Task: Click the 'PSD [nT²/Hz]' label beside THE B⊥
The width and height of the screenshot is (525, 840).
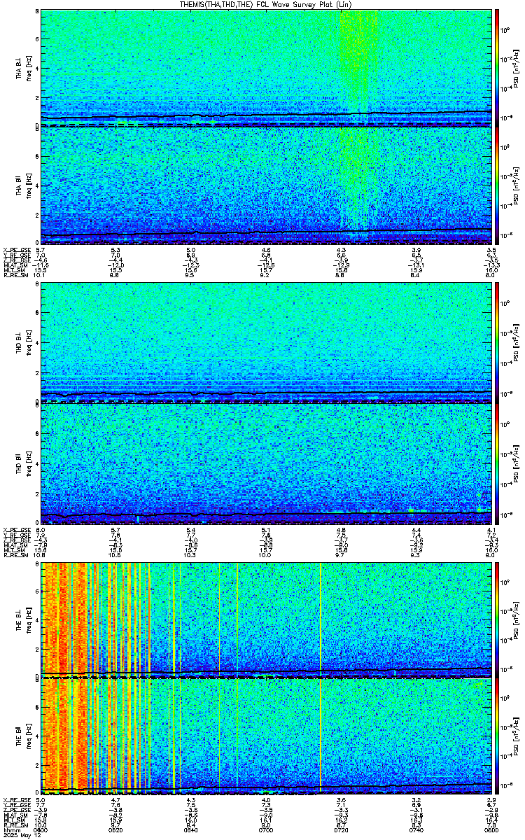Action: point(516,619)
